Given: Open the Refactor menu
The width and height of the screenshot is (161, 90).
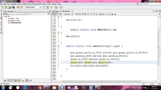Looking at the screenshot, I should (x=25, y=4).
